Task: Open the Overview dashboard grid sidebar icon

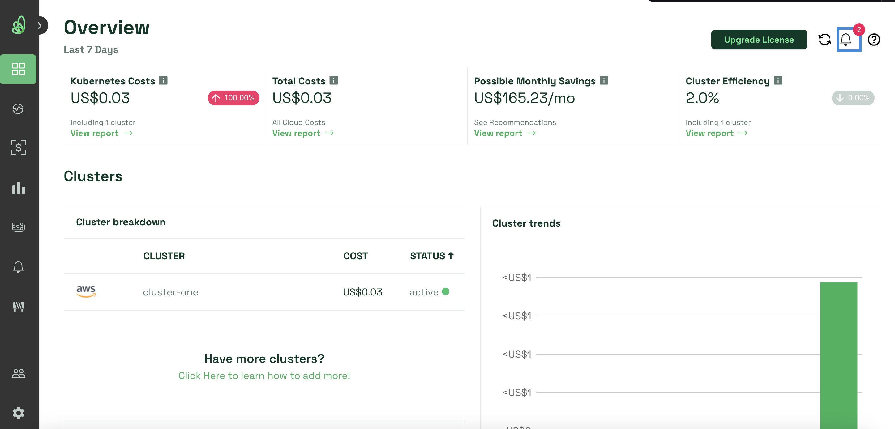Action: click(x=19, y=69)
